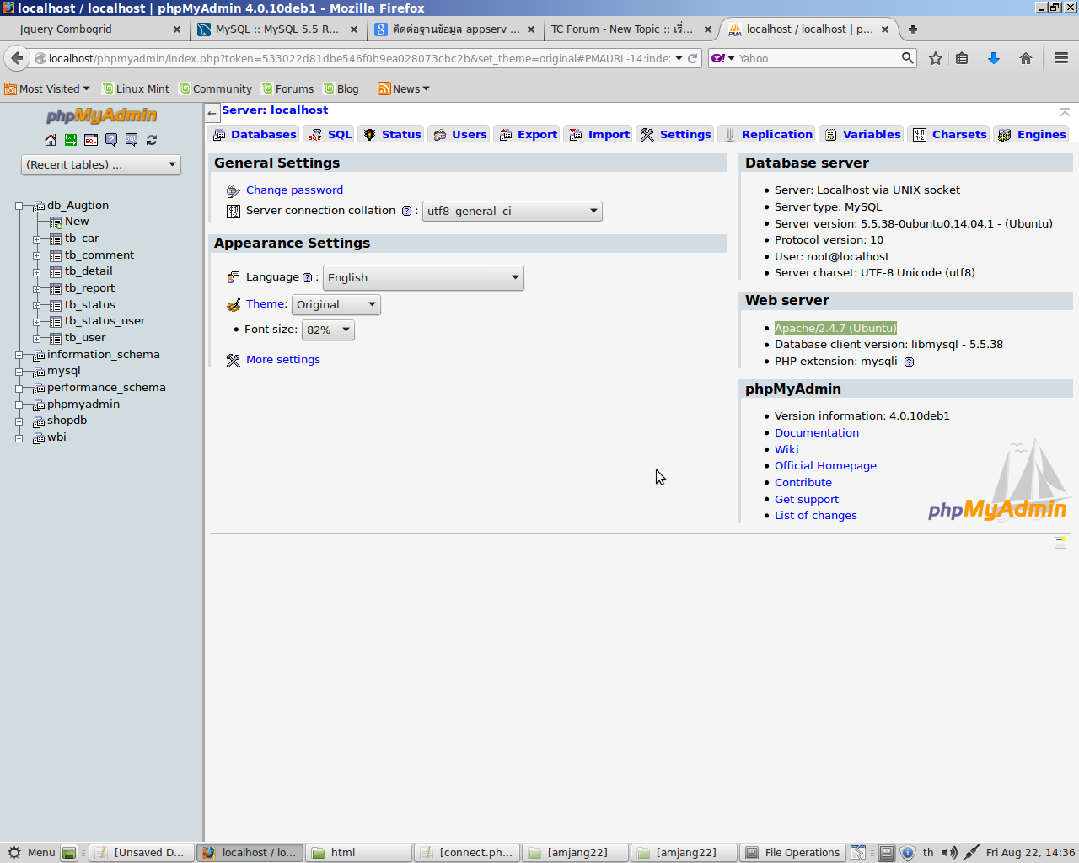
Task: Open the MySQL documentation SQL bubble icon
Action: coord(132,140)
